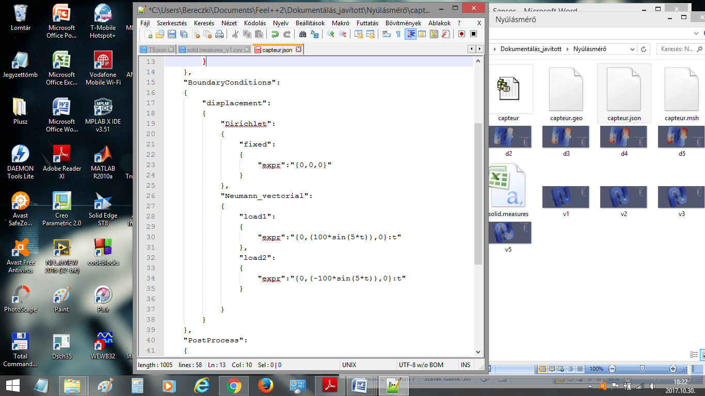Open a file using the folder icon
Image resolution: width=705 pixels, height=396 pixels.
160,35
